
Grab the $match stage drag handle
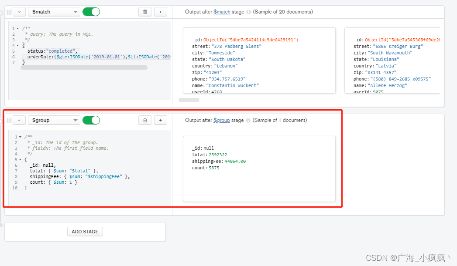(9, 12)
